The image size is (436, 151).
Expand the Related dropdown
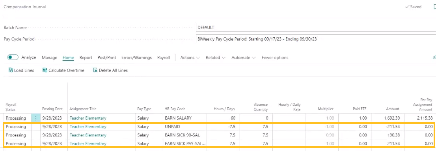click(x=215, y=58)
